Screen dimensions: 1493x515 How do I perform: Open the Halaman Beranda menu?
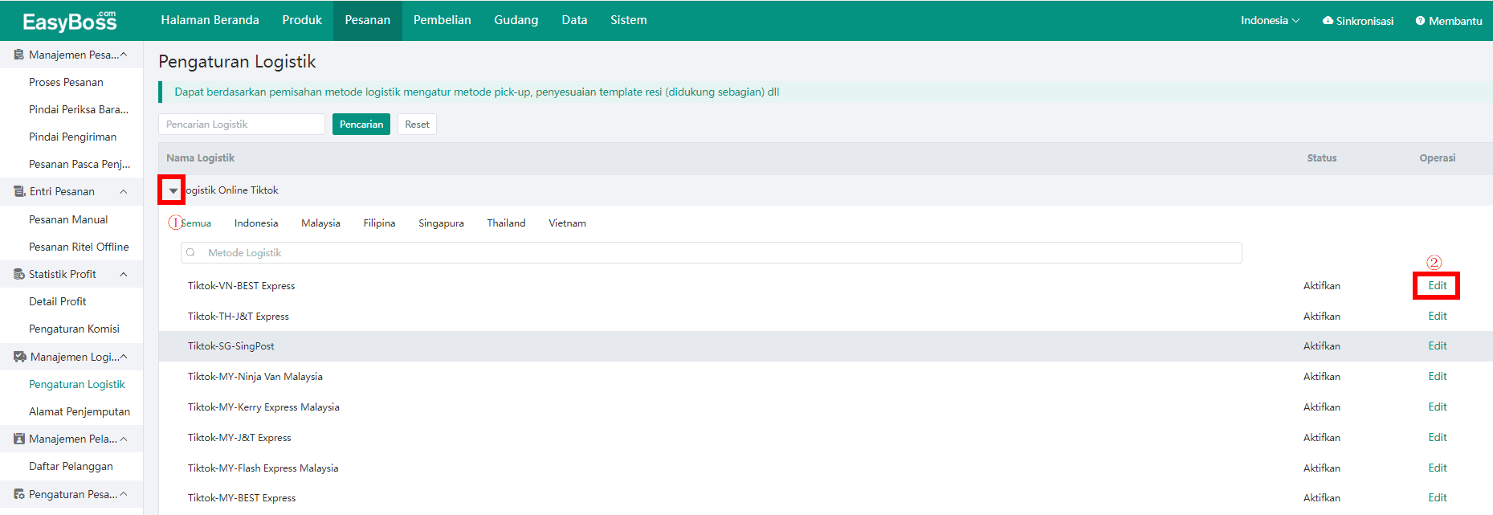[210, 20]
